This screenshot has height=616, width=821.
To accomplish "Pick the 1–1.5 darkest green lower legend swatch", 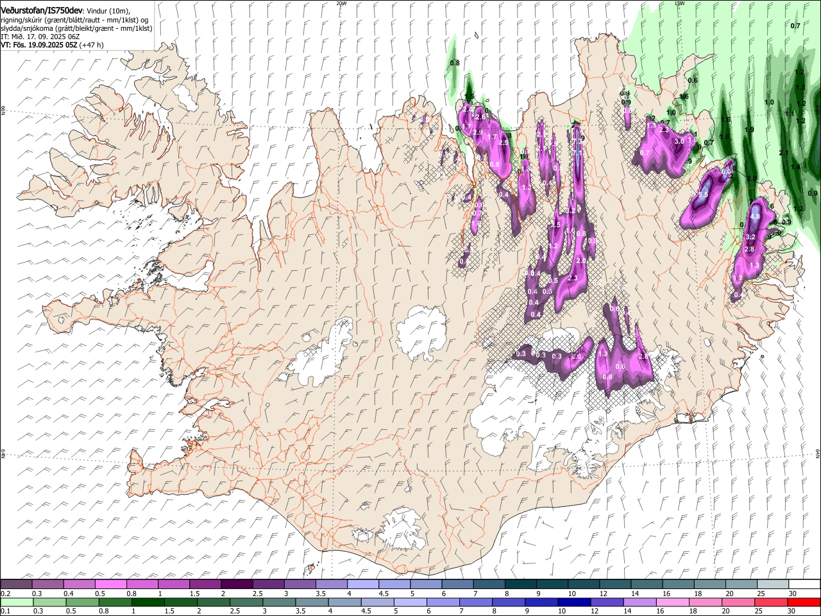I will tap(148, 602).
